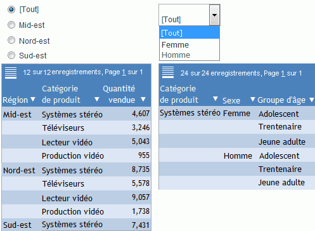Click Jeune adulte under the Homme group

coord(281,183)
